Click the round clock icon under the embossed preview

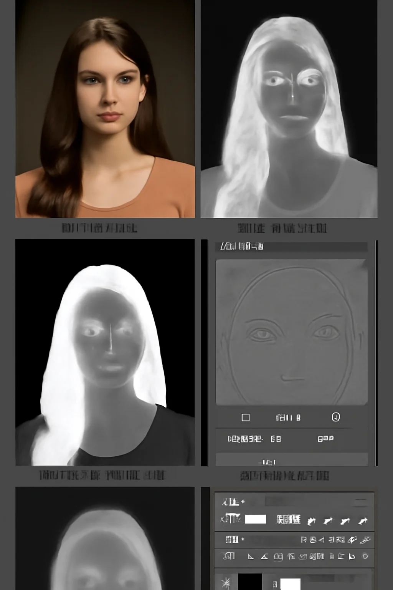(336, 417)
